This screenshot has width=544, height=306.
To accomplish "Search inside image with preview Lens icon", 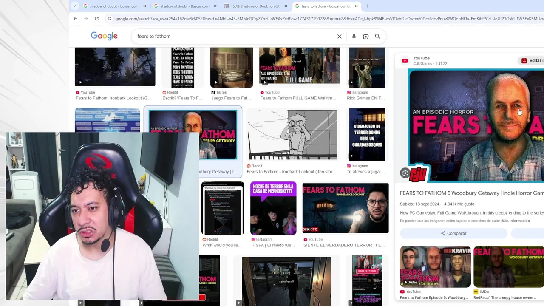I will pos(405,173).
